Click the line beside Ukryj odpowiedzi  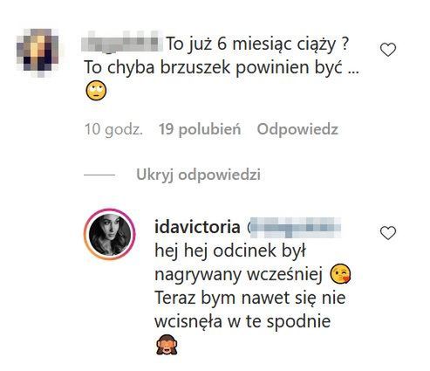pos(99,175)
